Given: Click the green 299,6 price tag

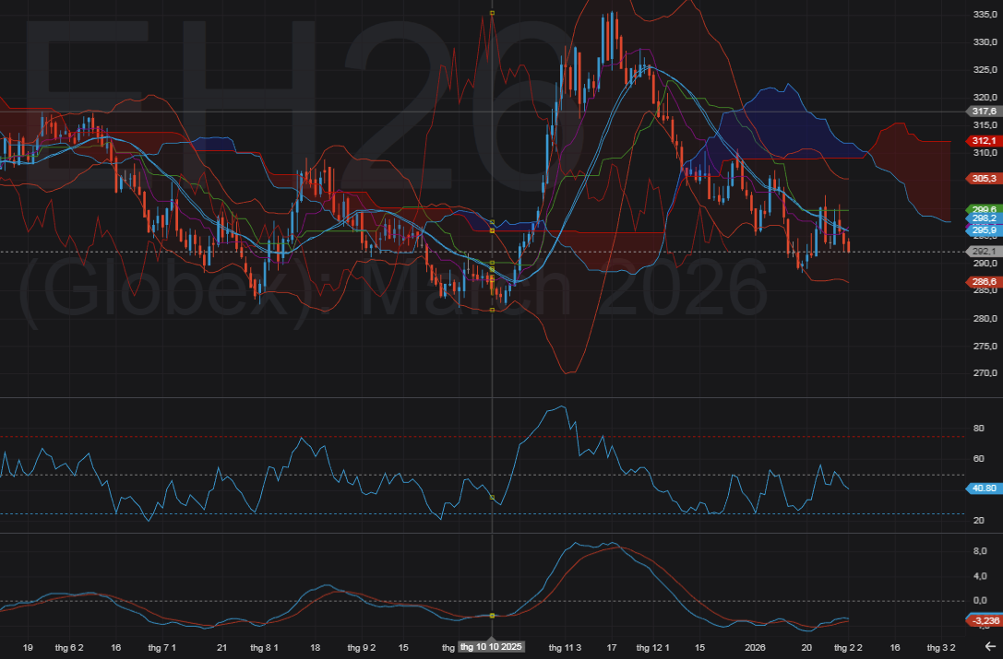Looking at the screenshot, I should pos(984,209).
